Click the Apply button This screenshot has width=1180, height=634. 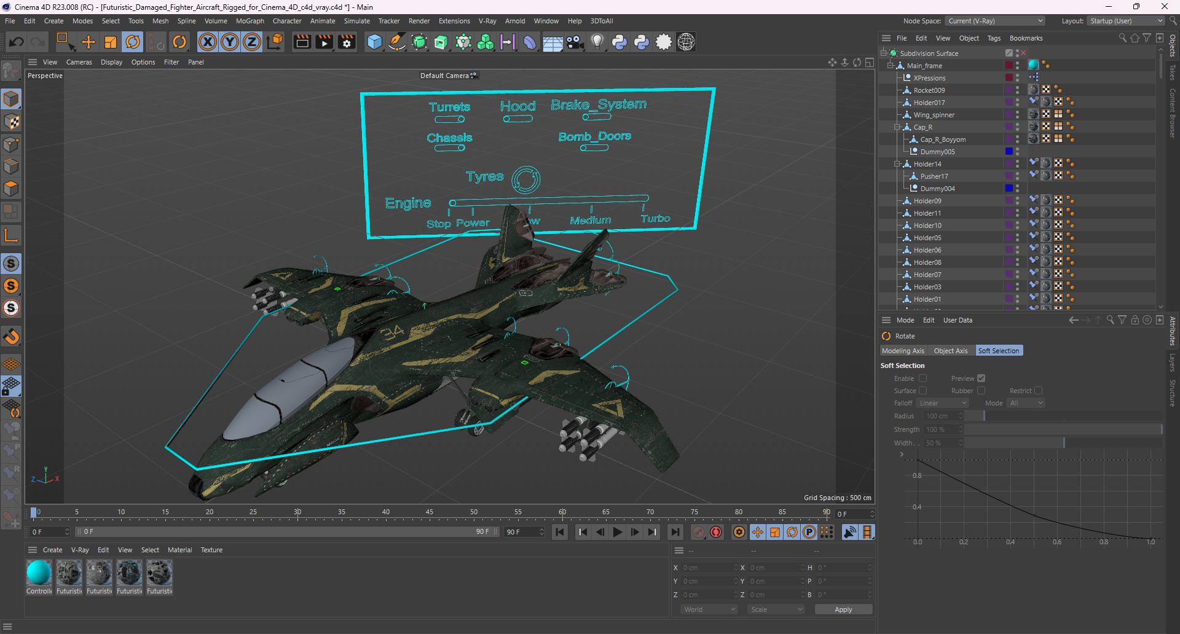pos(843,609)
